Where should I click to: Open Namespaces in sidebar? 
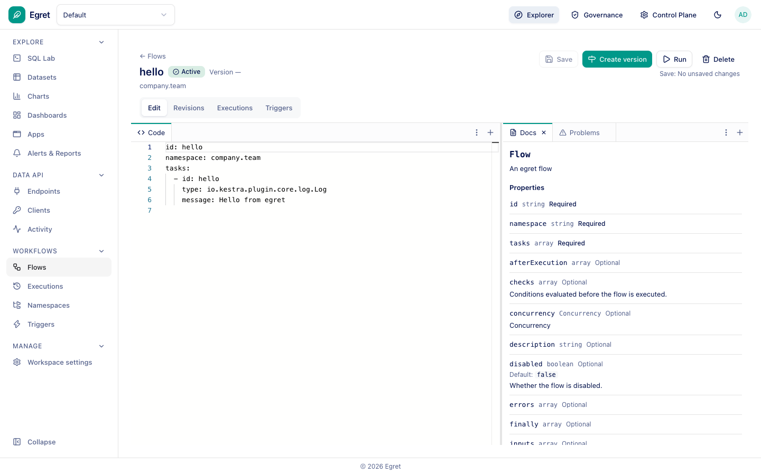[59, 305]
